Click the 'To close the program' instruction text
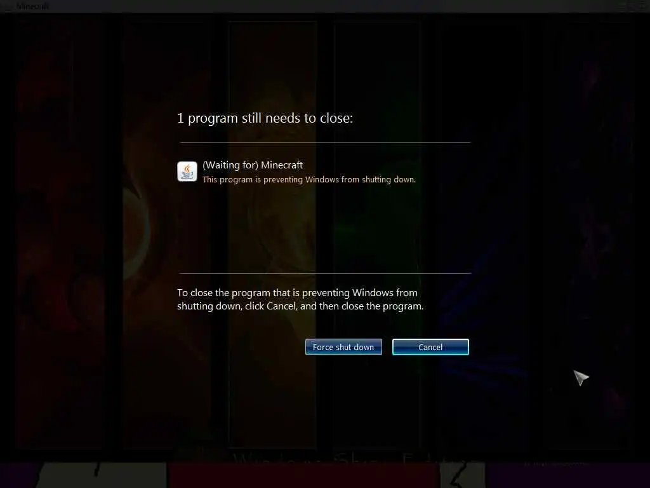The image size is (650, 488). pos(300,299)
